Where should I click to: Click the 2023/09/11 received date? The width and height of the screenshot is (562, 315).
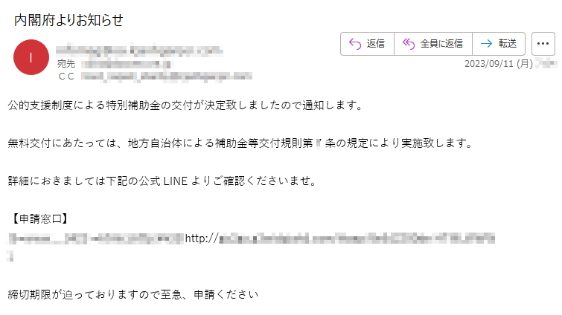(499, 64)
